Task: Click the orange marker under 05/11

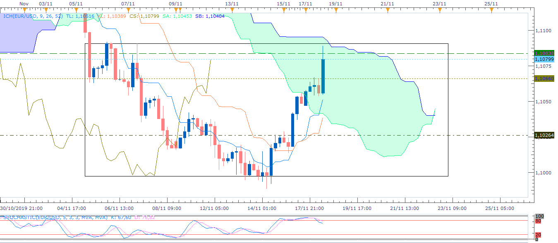Action: point(76,10)
